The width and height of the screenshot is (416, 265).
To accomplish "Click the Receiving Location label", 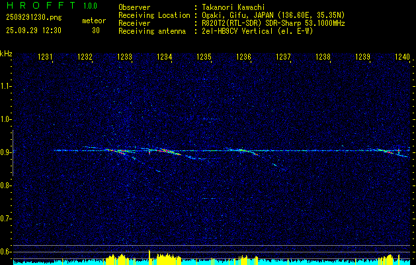I will click(154, 15).
